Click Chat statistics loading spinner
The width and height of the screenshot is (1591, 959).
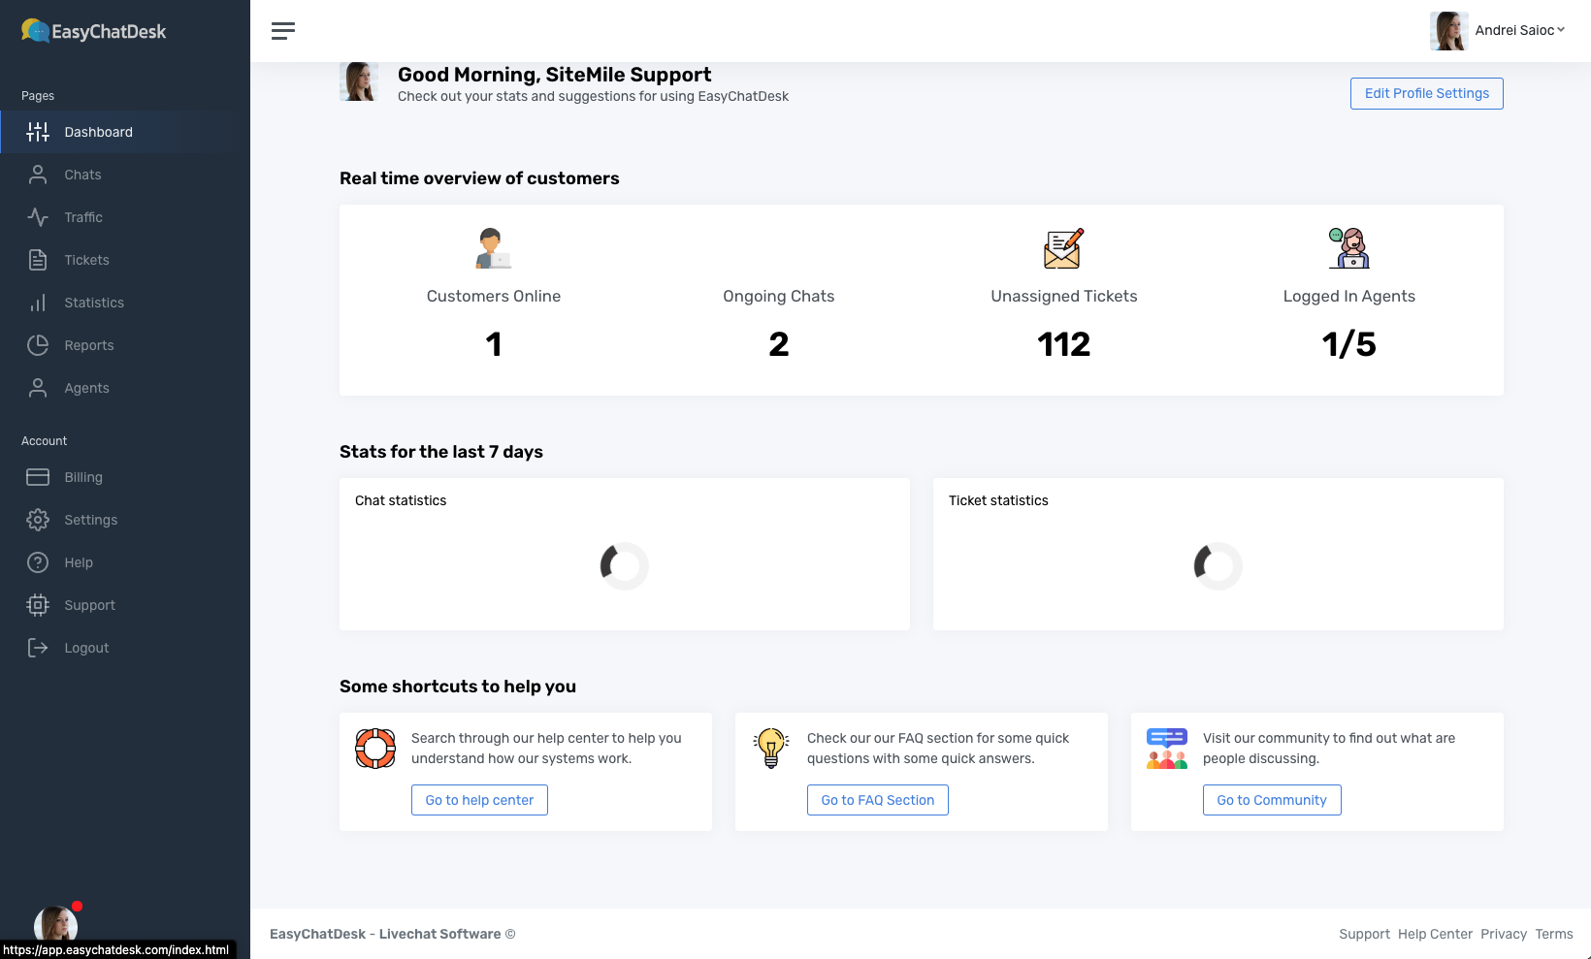coord(624,566)
